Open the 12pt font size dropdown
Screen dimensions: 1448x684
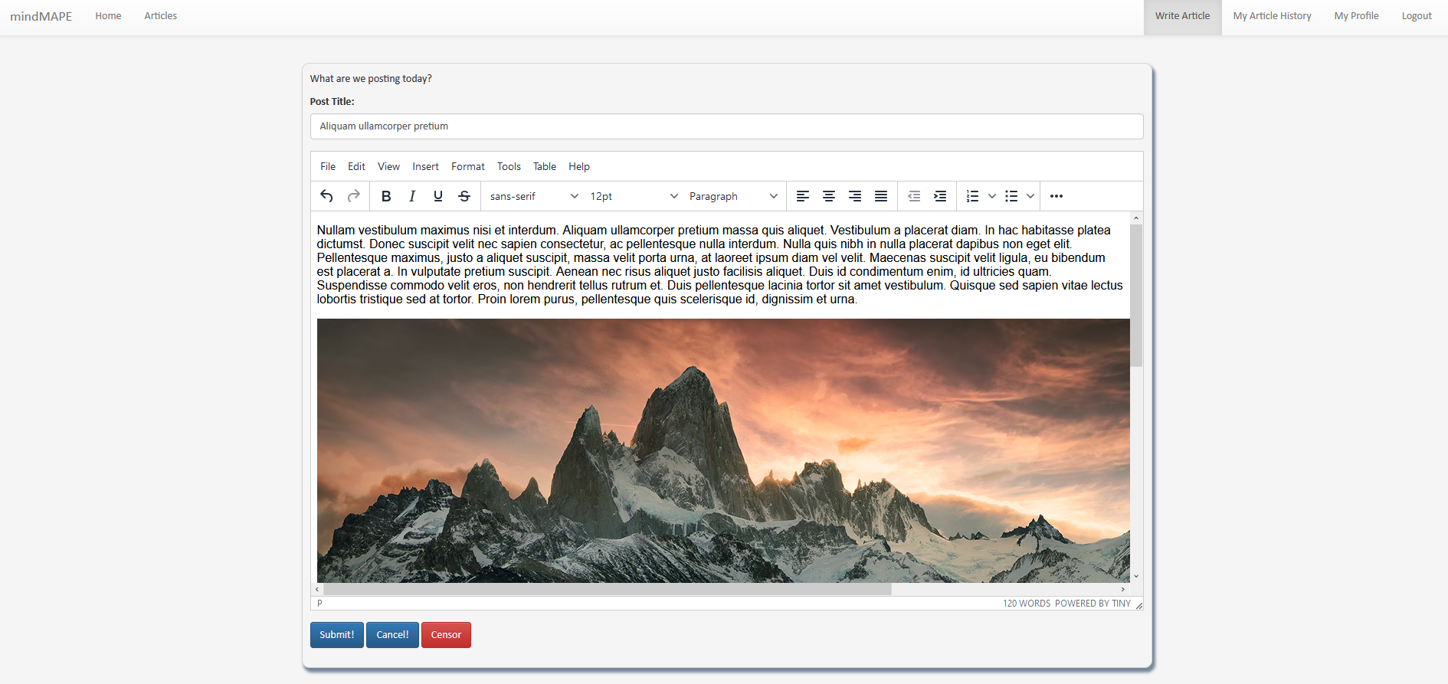[634, 196]
